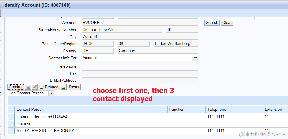This screenshot has height=139, width=288.
Task: Click the Telephone column header
Action: tap(234, 110)
